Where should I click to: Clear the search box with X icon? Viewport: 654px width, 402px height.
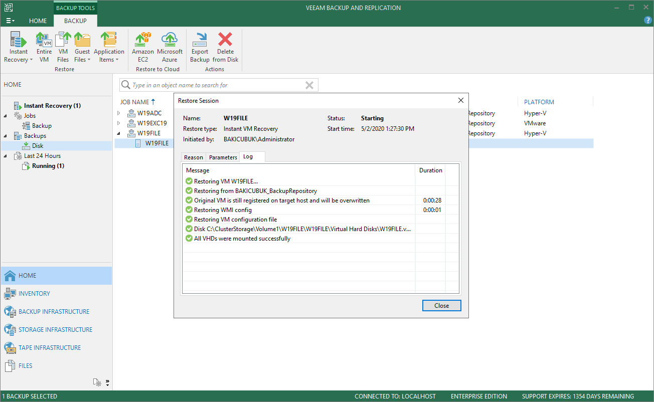[x=309, y=85]
